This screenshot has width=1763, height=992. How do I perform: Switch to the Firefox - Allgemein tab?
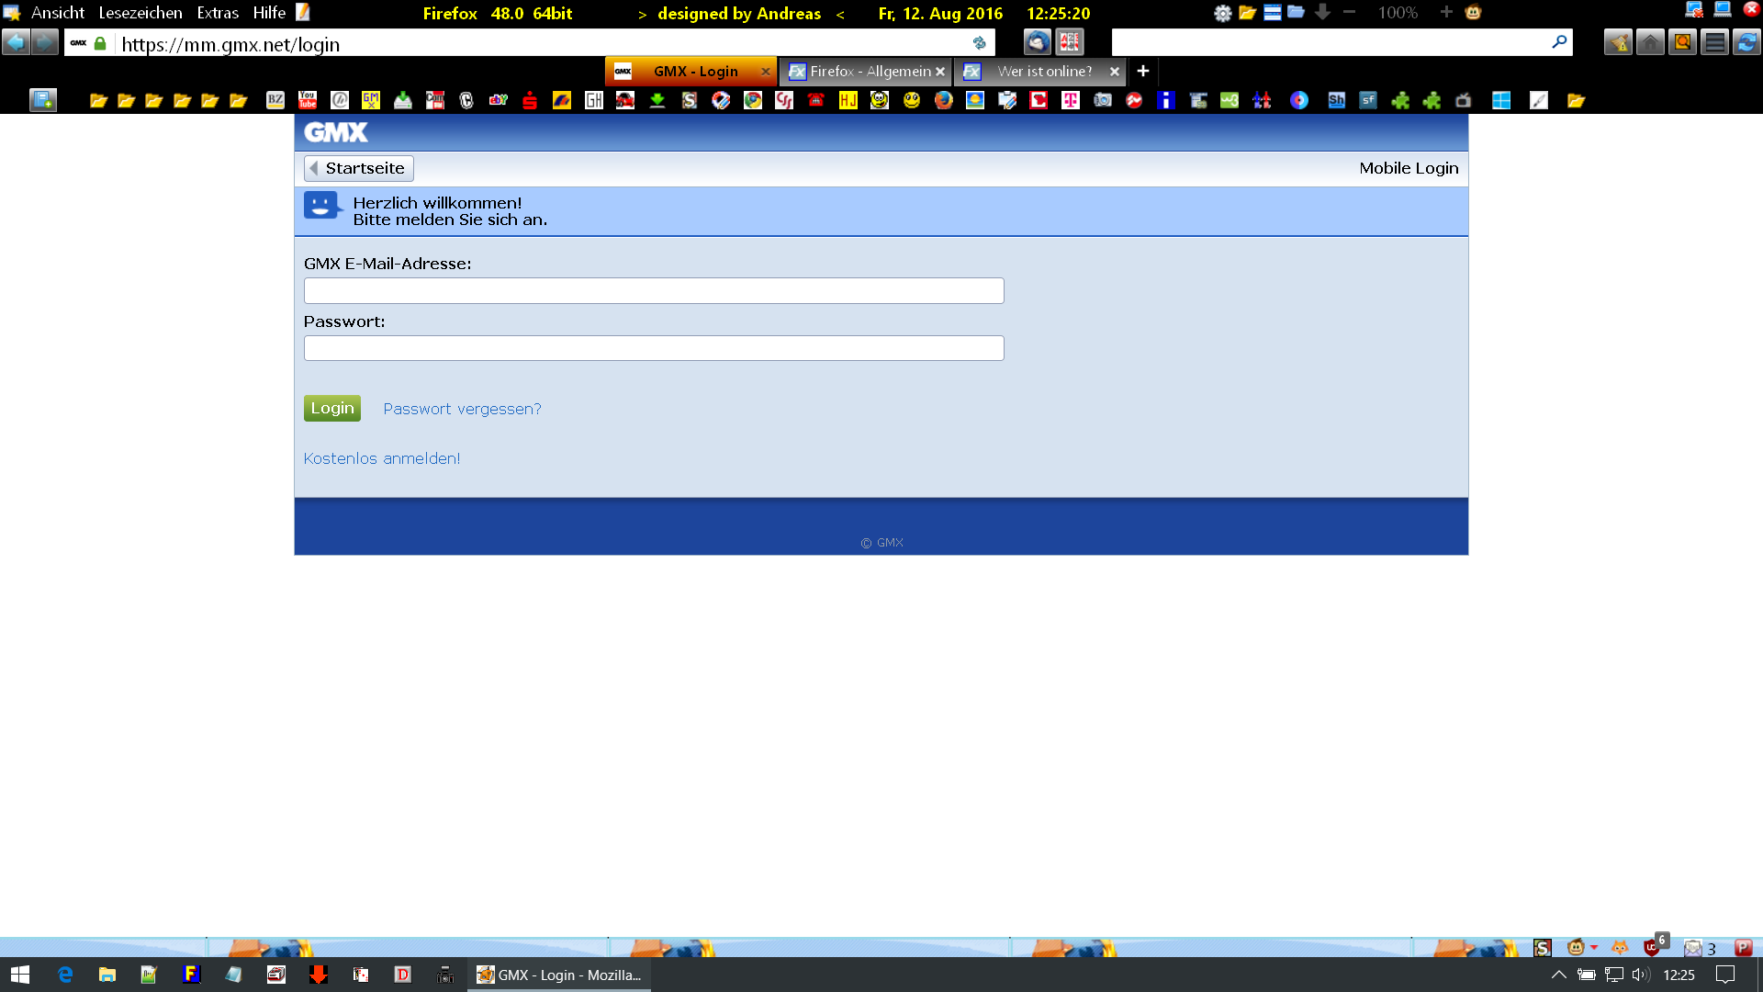click(x=869, y=71)
